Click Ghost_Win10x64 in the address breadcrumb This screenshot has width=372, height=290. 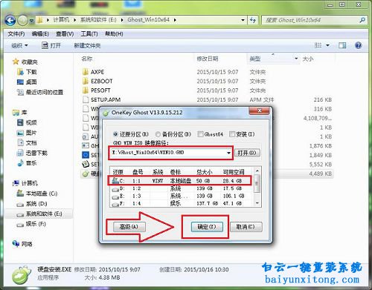148,20
